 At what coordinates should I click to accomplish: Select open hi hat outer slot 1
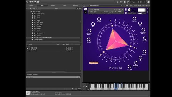tap(115, 22)
